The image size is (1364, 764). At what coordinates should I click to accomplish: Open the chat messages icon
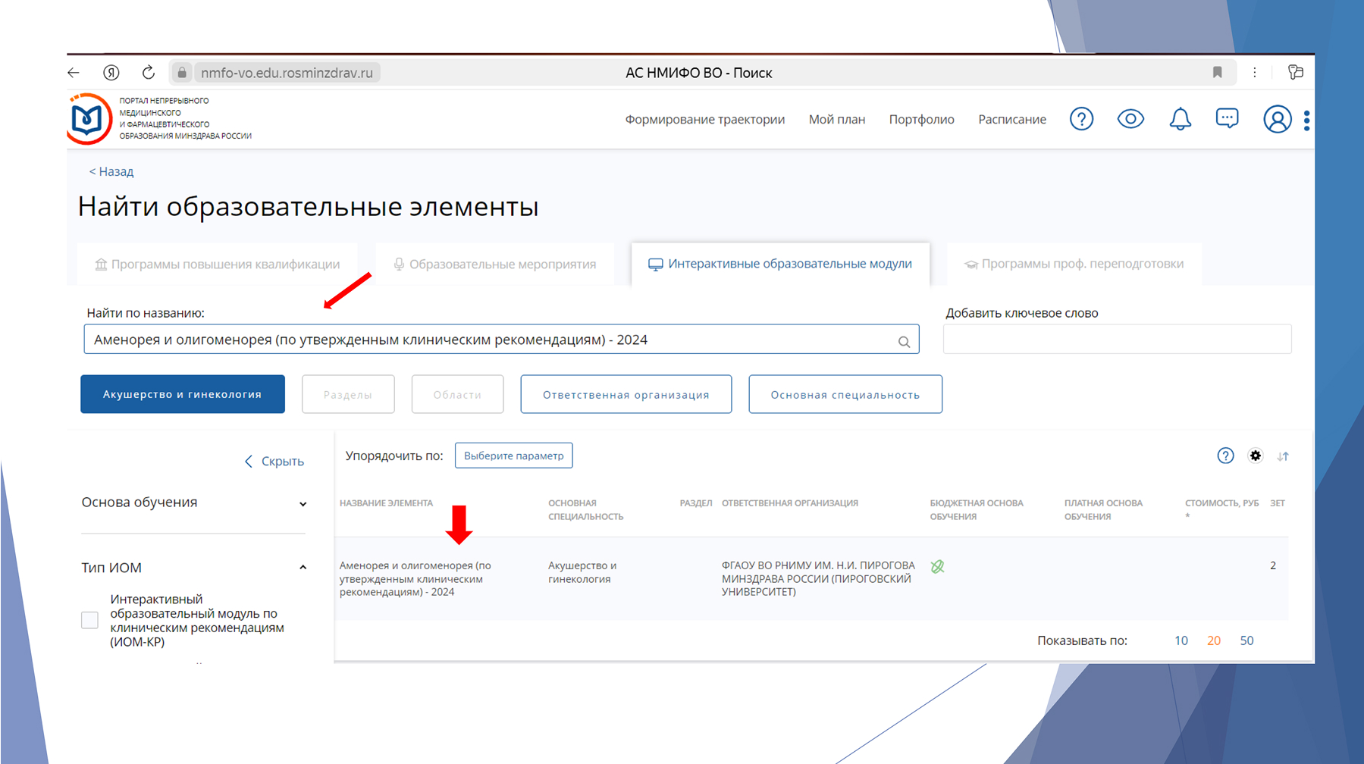[x=1227, y=118]
